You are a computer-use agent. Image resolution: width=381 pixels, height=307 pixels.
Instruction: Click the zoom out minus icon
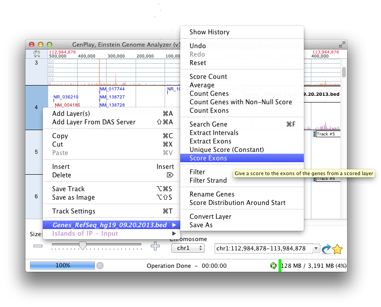38,246
